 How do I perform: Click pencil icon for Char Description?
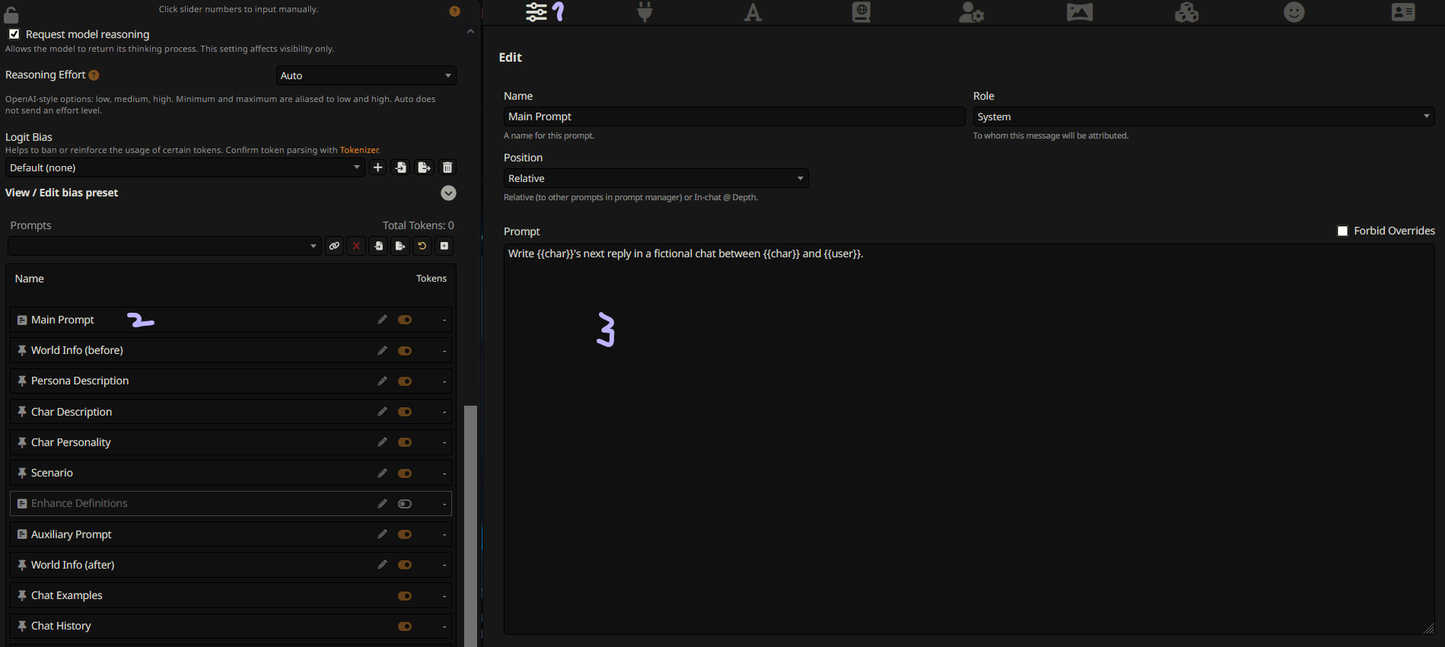click(x=382, y=412)
